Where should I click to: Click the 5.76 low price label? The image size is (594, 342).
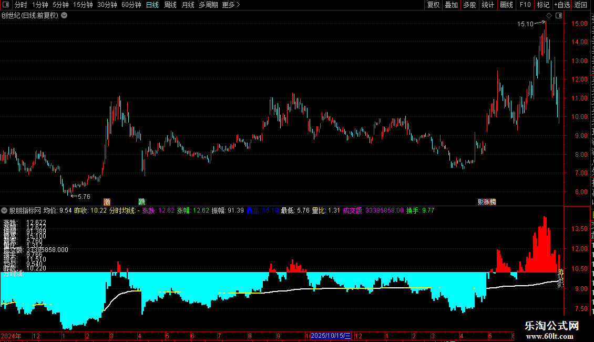point(84,197)
